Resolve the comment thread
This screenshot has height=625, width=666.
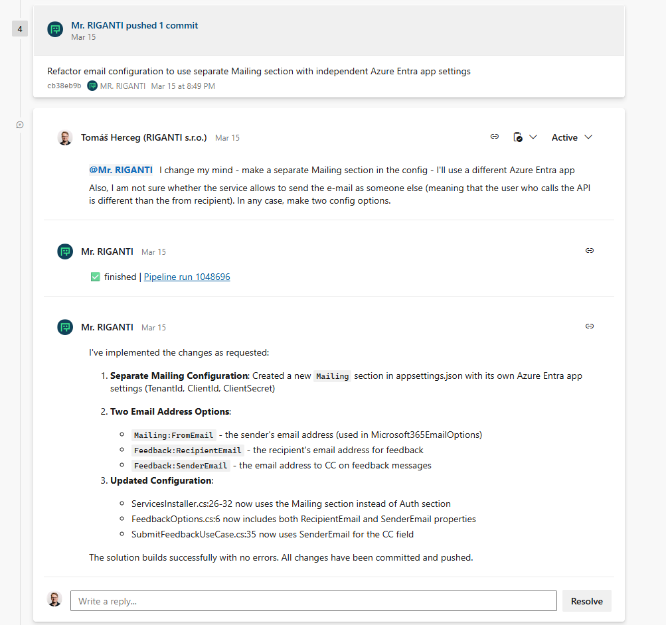tap(586, 600)
